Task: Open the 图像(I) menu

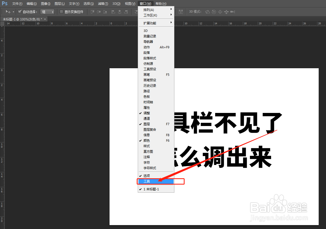Action: click(x=46, y=4)
